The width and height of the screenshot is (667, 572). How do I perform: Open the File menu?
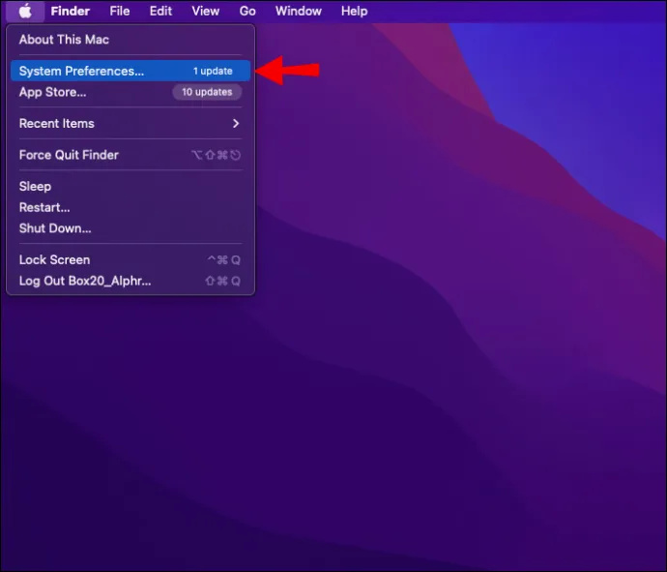(x=120, y=11)
